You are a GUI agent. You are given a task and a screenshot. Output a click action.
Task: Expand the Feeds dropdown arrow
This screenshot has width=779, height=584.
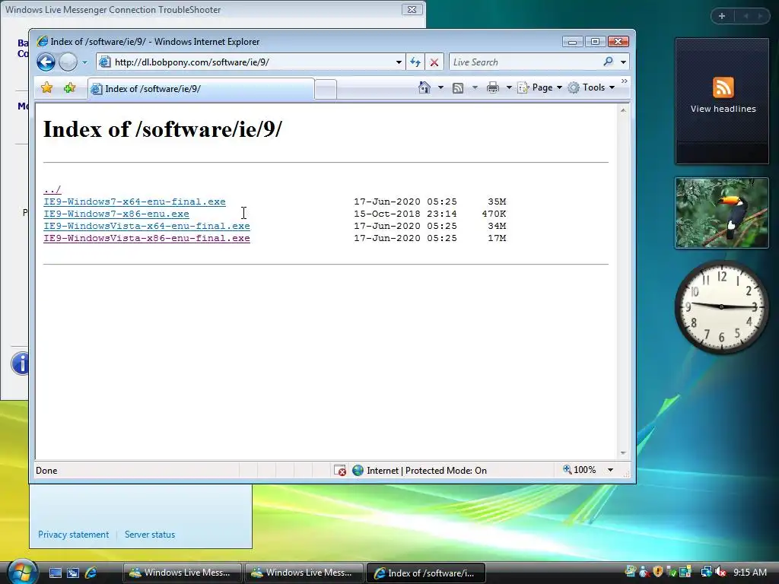475,87
